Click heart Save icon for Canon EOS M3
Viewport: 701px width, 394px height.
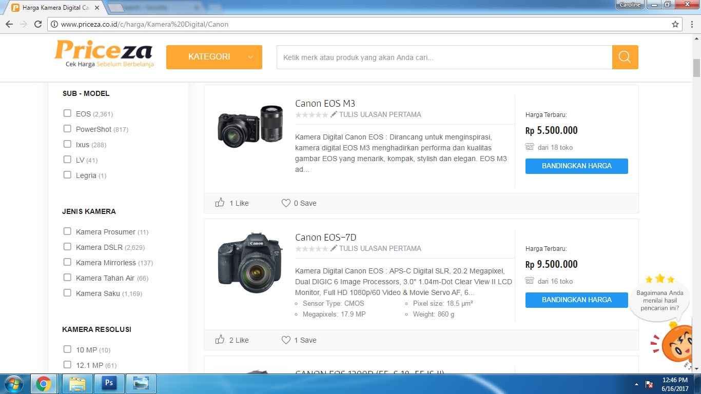[286, 203]
